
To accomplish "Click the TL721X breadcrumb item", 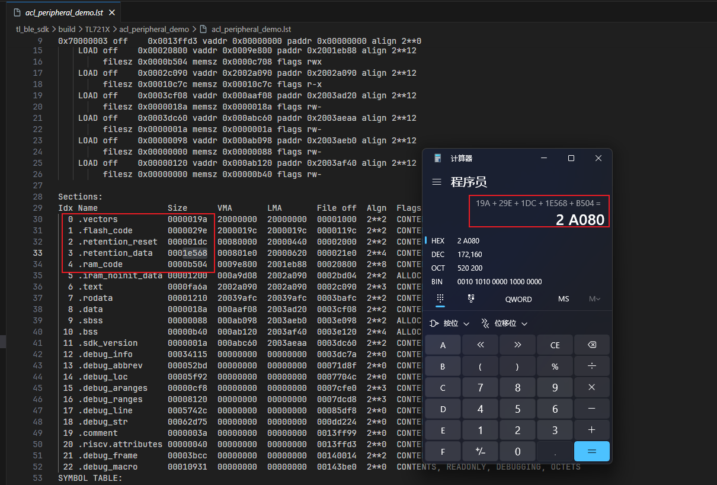I will [97, 29].
